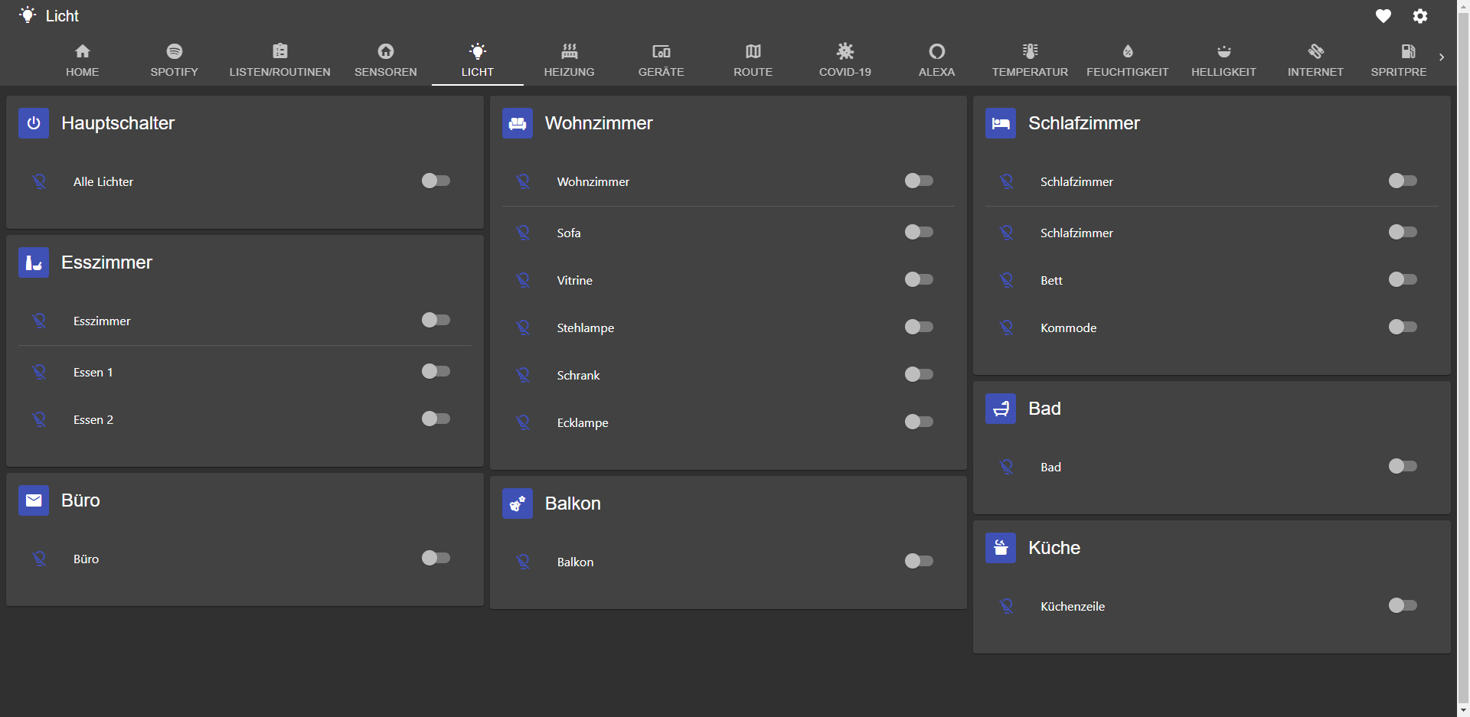Click bulb icon next to Balkon
1470x717 pixels.
(524, 562)
